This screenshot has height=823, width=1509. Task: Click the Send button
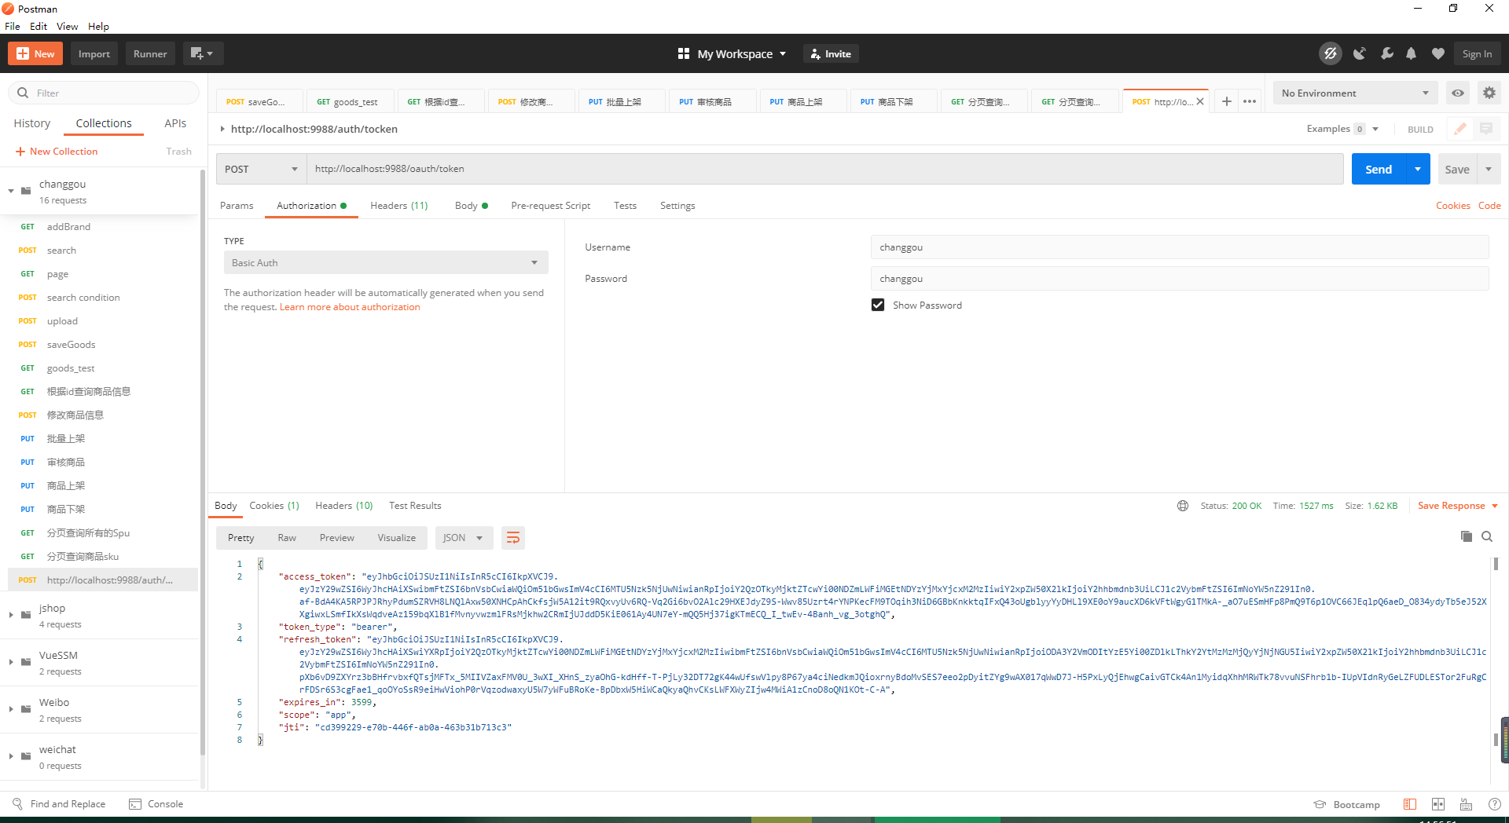coord(1379,169)
